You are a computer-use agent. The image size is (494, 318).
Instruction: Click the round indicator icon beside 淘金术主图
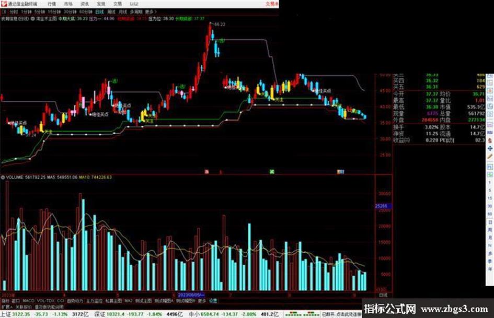[33, 19]
